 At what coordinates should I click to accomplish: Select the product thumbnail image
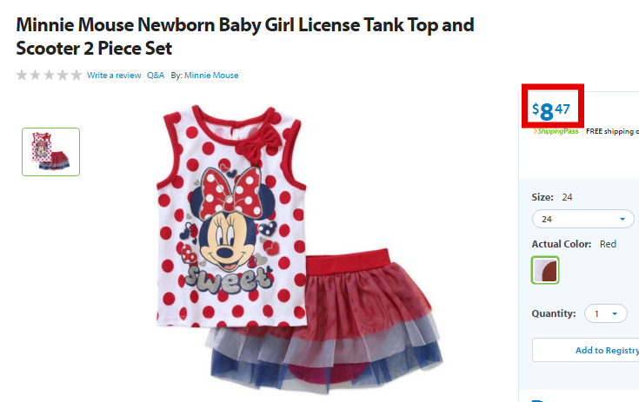(x=51, y=152)
